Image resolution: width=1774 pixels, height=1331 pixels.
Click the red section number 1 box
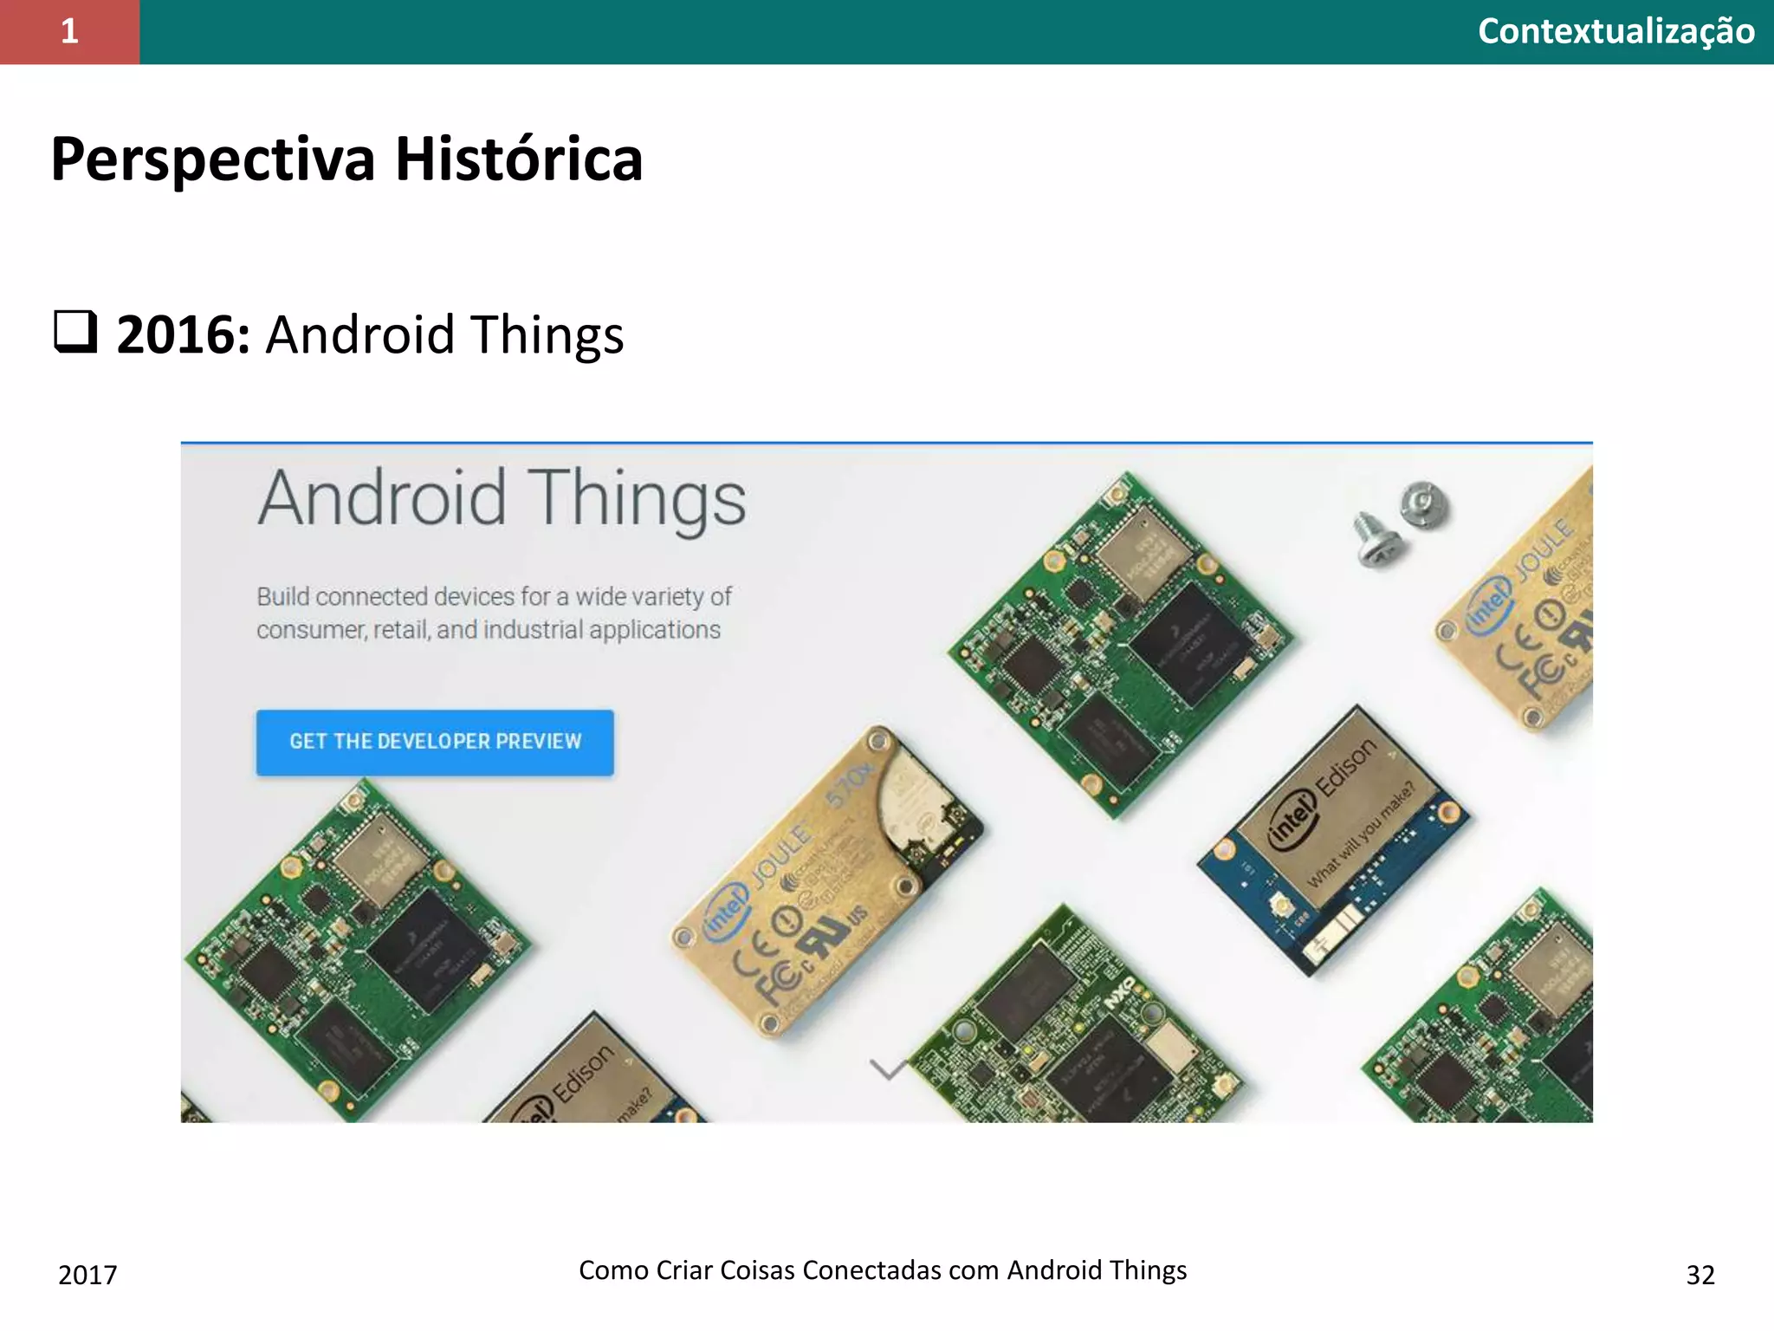tap(69, 32)
